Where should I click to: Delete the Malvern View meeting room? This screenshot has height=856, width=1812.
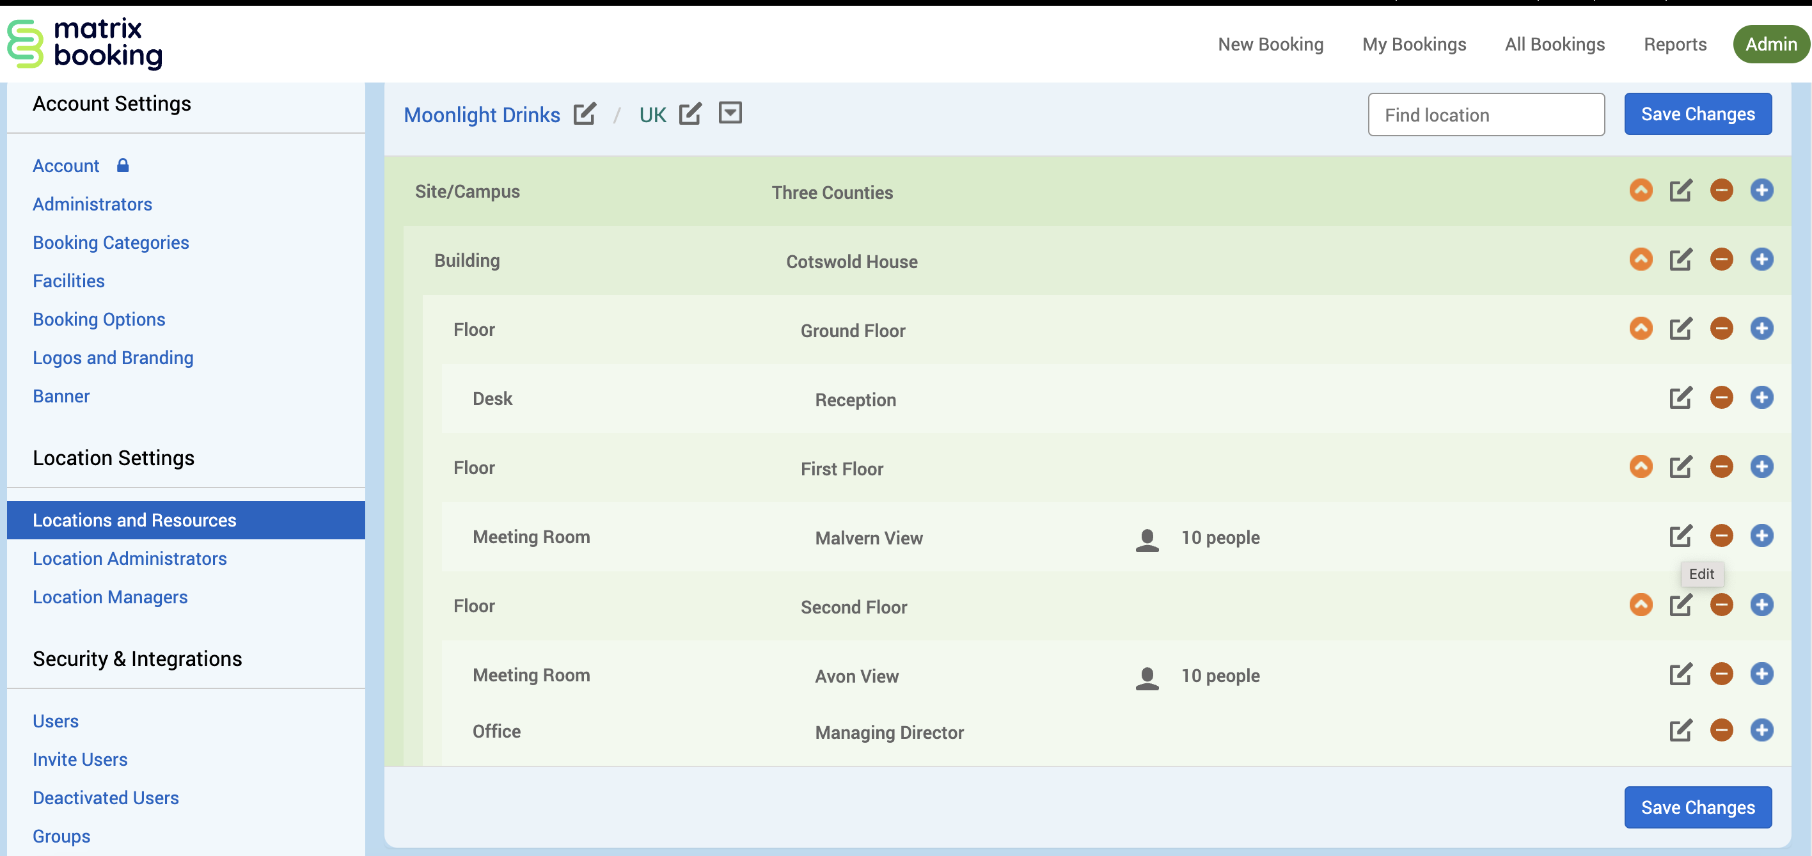tap(1721, 536)
